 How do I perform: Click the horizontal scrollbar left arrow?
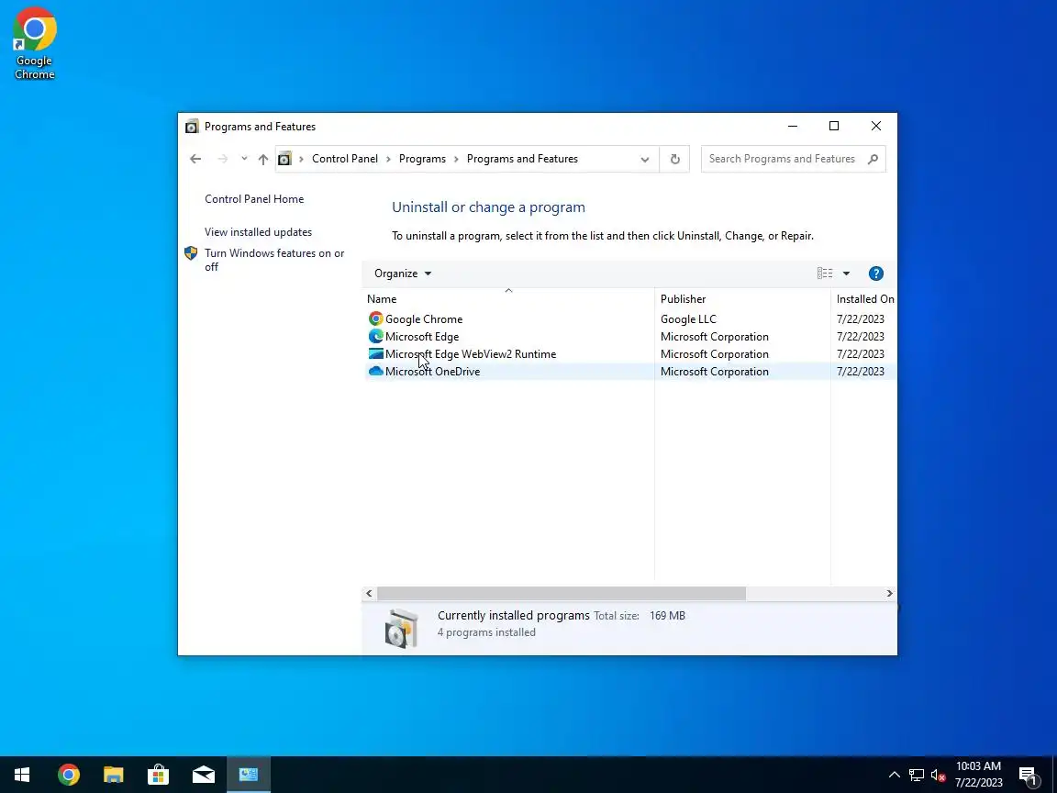pos(369,594)
